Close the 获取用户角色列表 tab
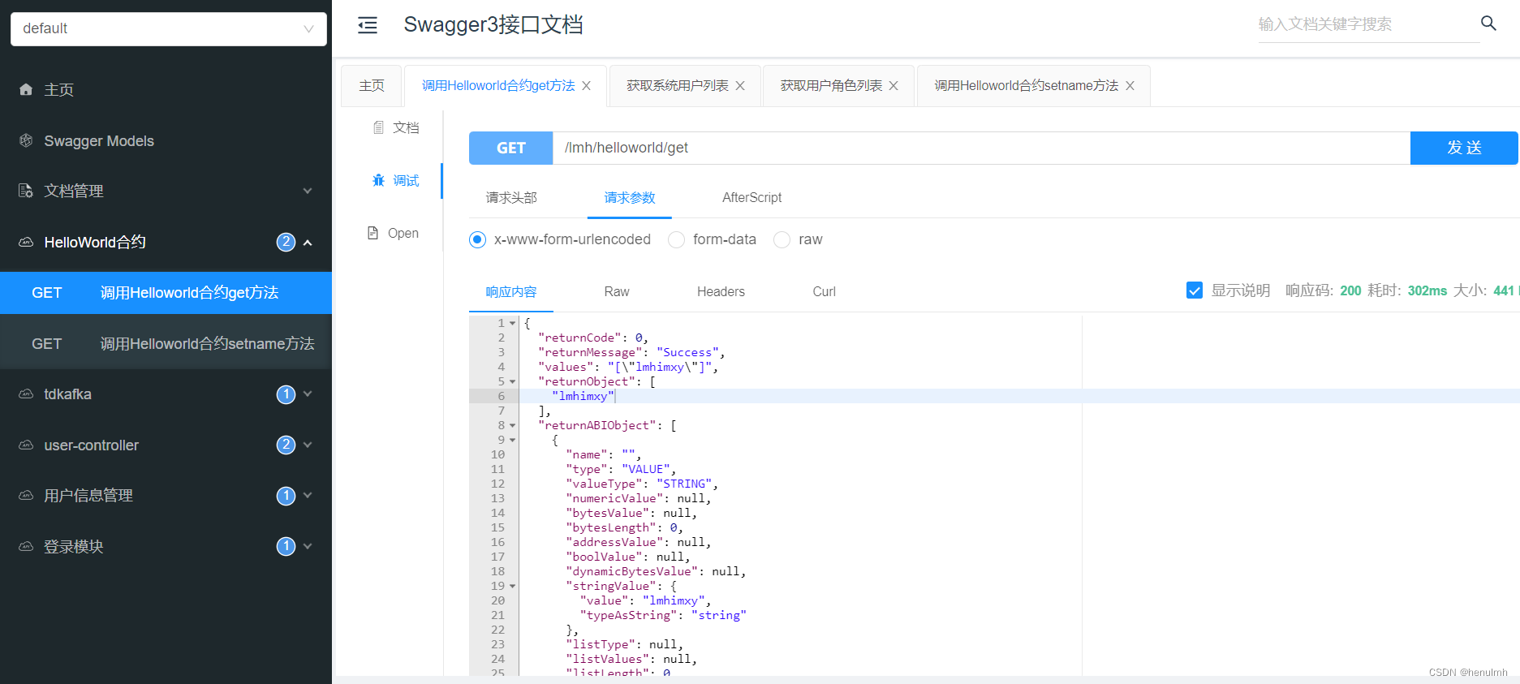This screenshot has width=1520, height=684. click(x=893, y=85)
